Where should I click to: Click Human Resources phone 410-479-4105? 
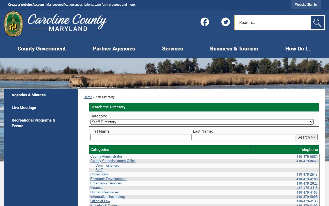click(x=307, y=192)
